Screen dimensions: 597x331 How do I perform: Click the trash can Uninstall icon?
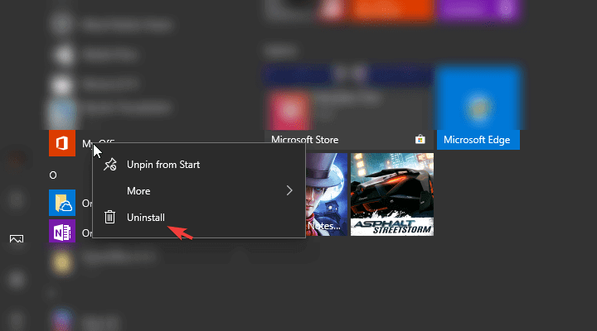tap(109, 217)
